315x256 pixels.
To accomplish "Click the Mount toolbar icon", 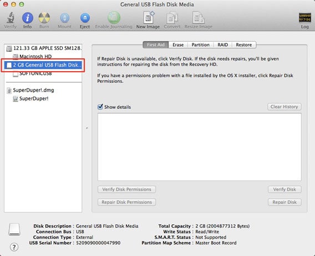I will [x=64, y=18].
